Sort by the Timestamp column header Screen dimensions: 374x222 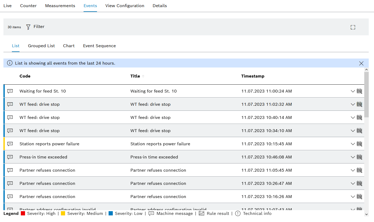click(x=253, y=76)
